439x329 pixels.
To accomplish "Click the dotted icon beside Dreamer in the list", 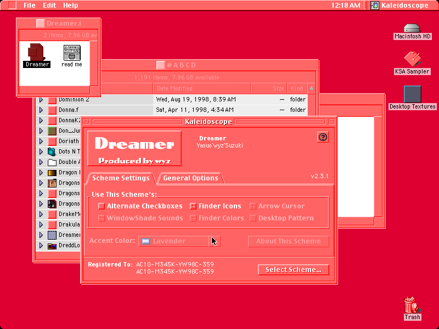I will (x=52, y=235).
